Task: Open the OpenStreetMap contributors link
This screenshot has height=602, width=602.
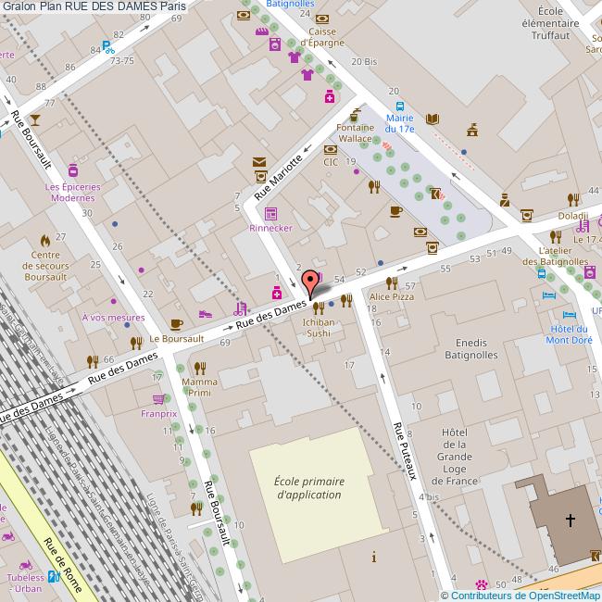Action: 524,595
